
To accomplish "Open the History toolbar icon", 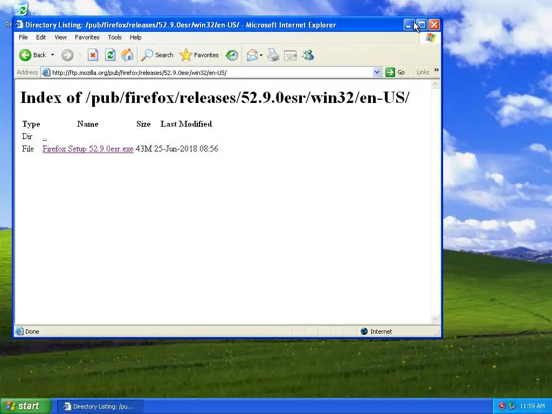I will tap(232, 55).
